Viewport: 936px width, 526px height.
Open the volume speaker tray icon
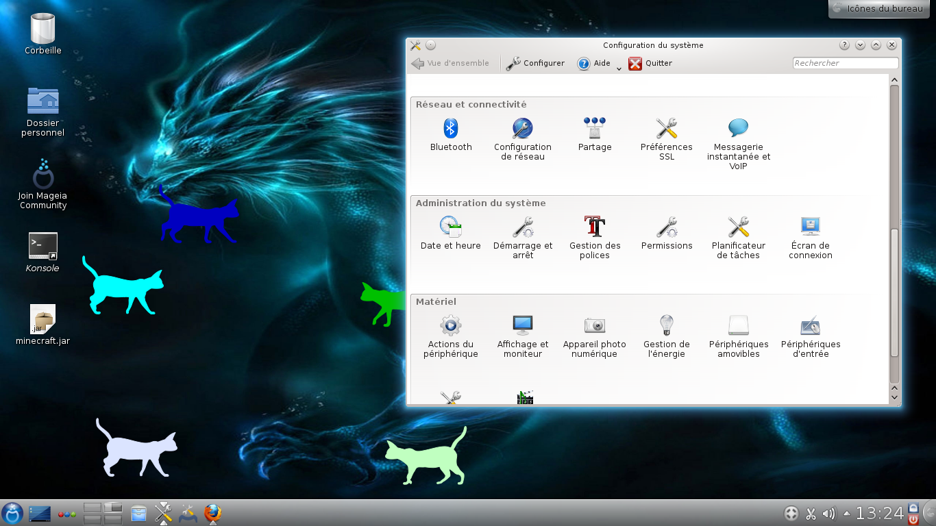point(829,514)
